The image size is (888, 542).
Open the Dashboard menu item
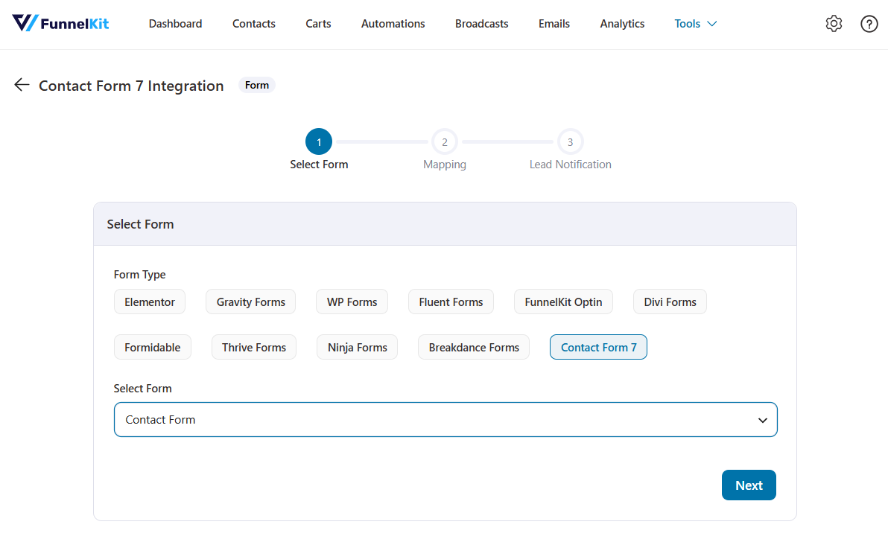click(x=176, y=24)
